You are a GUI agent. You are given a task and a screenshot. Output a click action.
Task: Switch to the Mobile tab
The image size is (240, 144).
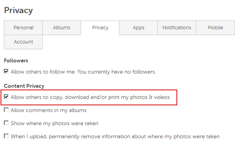pos(215,28)
